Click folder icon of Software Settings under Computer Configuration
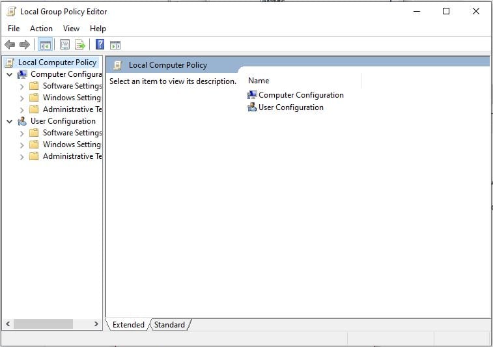The image size is (493, 347). click(34, 86)
